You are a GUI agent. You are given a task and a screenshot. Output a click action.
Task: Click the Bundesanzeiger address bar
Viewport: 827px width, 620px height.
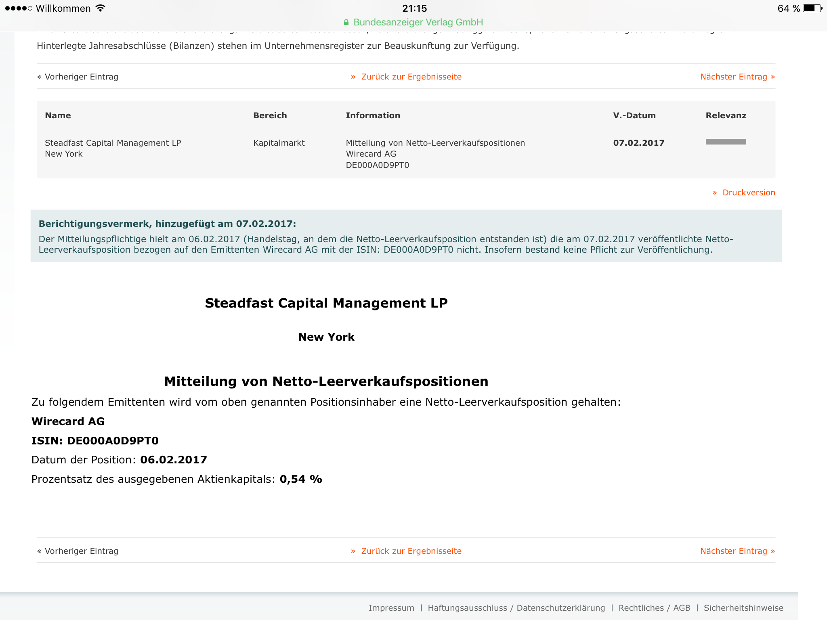418,22
